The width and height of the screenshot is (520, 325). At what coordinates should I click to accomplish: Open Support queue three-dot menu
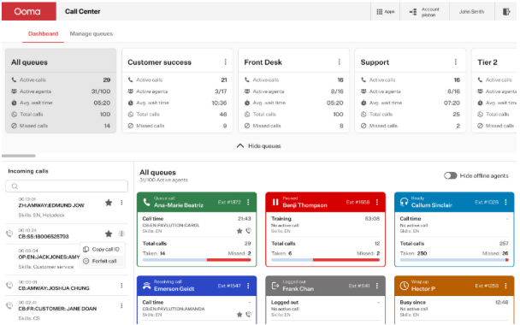[x=456, y=62]
